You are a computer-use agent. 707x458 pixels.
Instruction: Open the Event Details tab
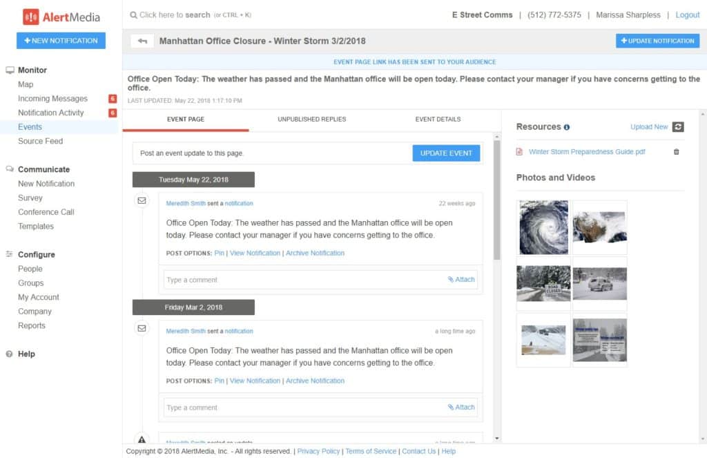tap(438, 120)
